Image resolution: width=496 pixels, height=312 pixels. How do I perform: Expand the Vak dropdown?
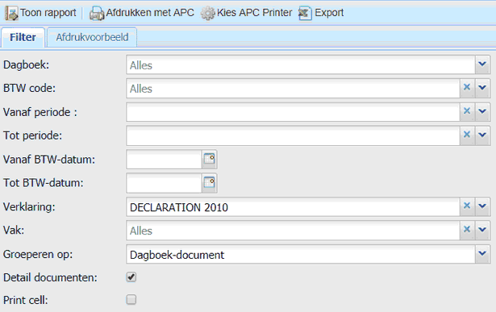(482, 230)
